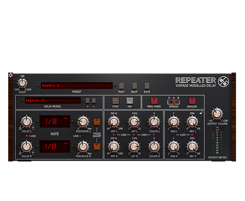Toggle right channel phase invert button
245x201 pixels.
pyautogui.click(x=97, y=146)
